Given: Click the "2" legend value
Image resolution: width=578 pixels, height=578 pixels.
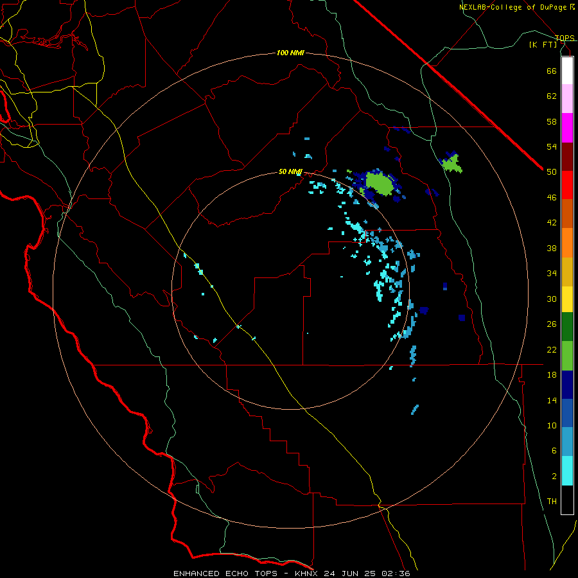Looking at the screenshot, I should coord(554,477).
